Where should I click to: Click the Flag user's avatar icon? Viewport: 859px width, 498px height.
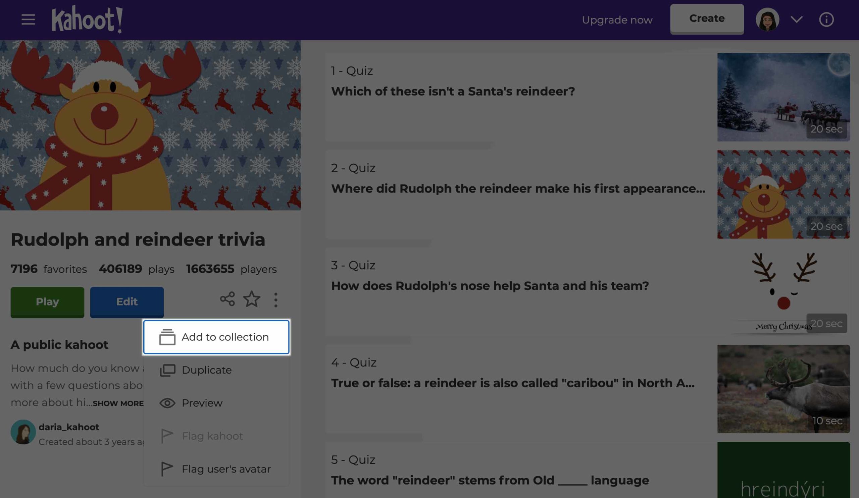(166, 469)
